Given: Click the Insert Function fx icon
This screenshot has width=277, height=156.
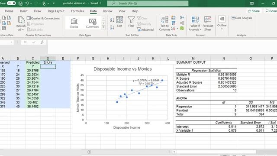Looking at the screenshot, I should click(42, 42).
